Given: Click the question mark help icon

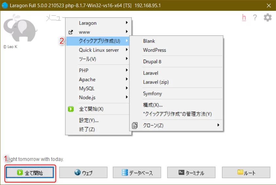Looking at the screenshot, I should click(x=255, y=17).
